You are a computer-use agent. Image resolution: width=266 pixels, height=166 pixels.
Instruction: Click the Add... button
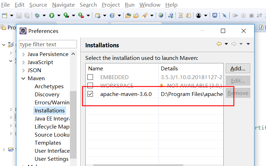[x=238, y=68]
